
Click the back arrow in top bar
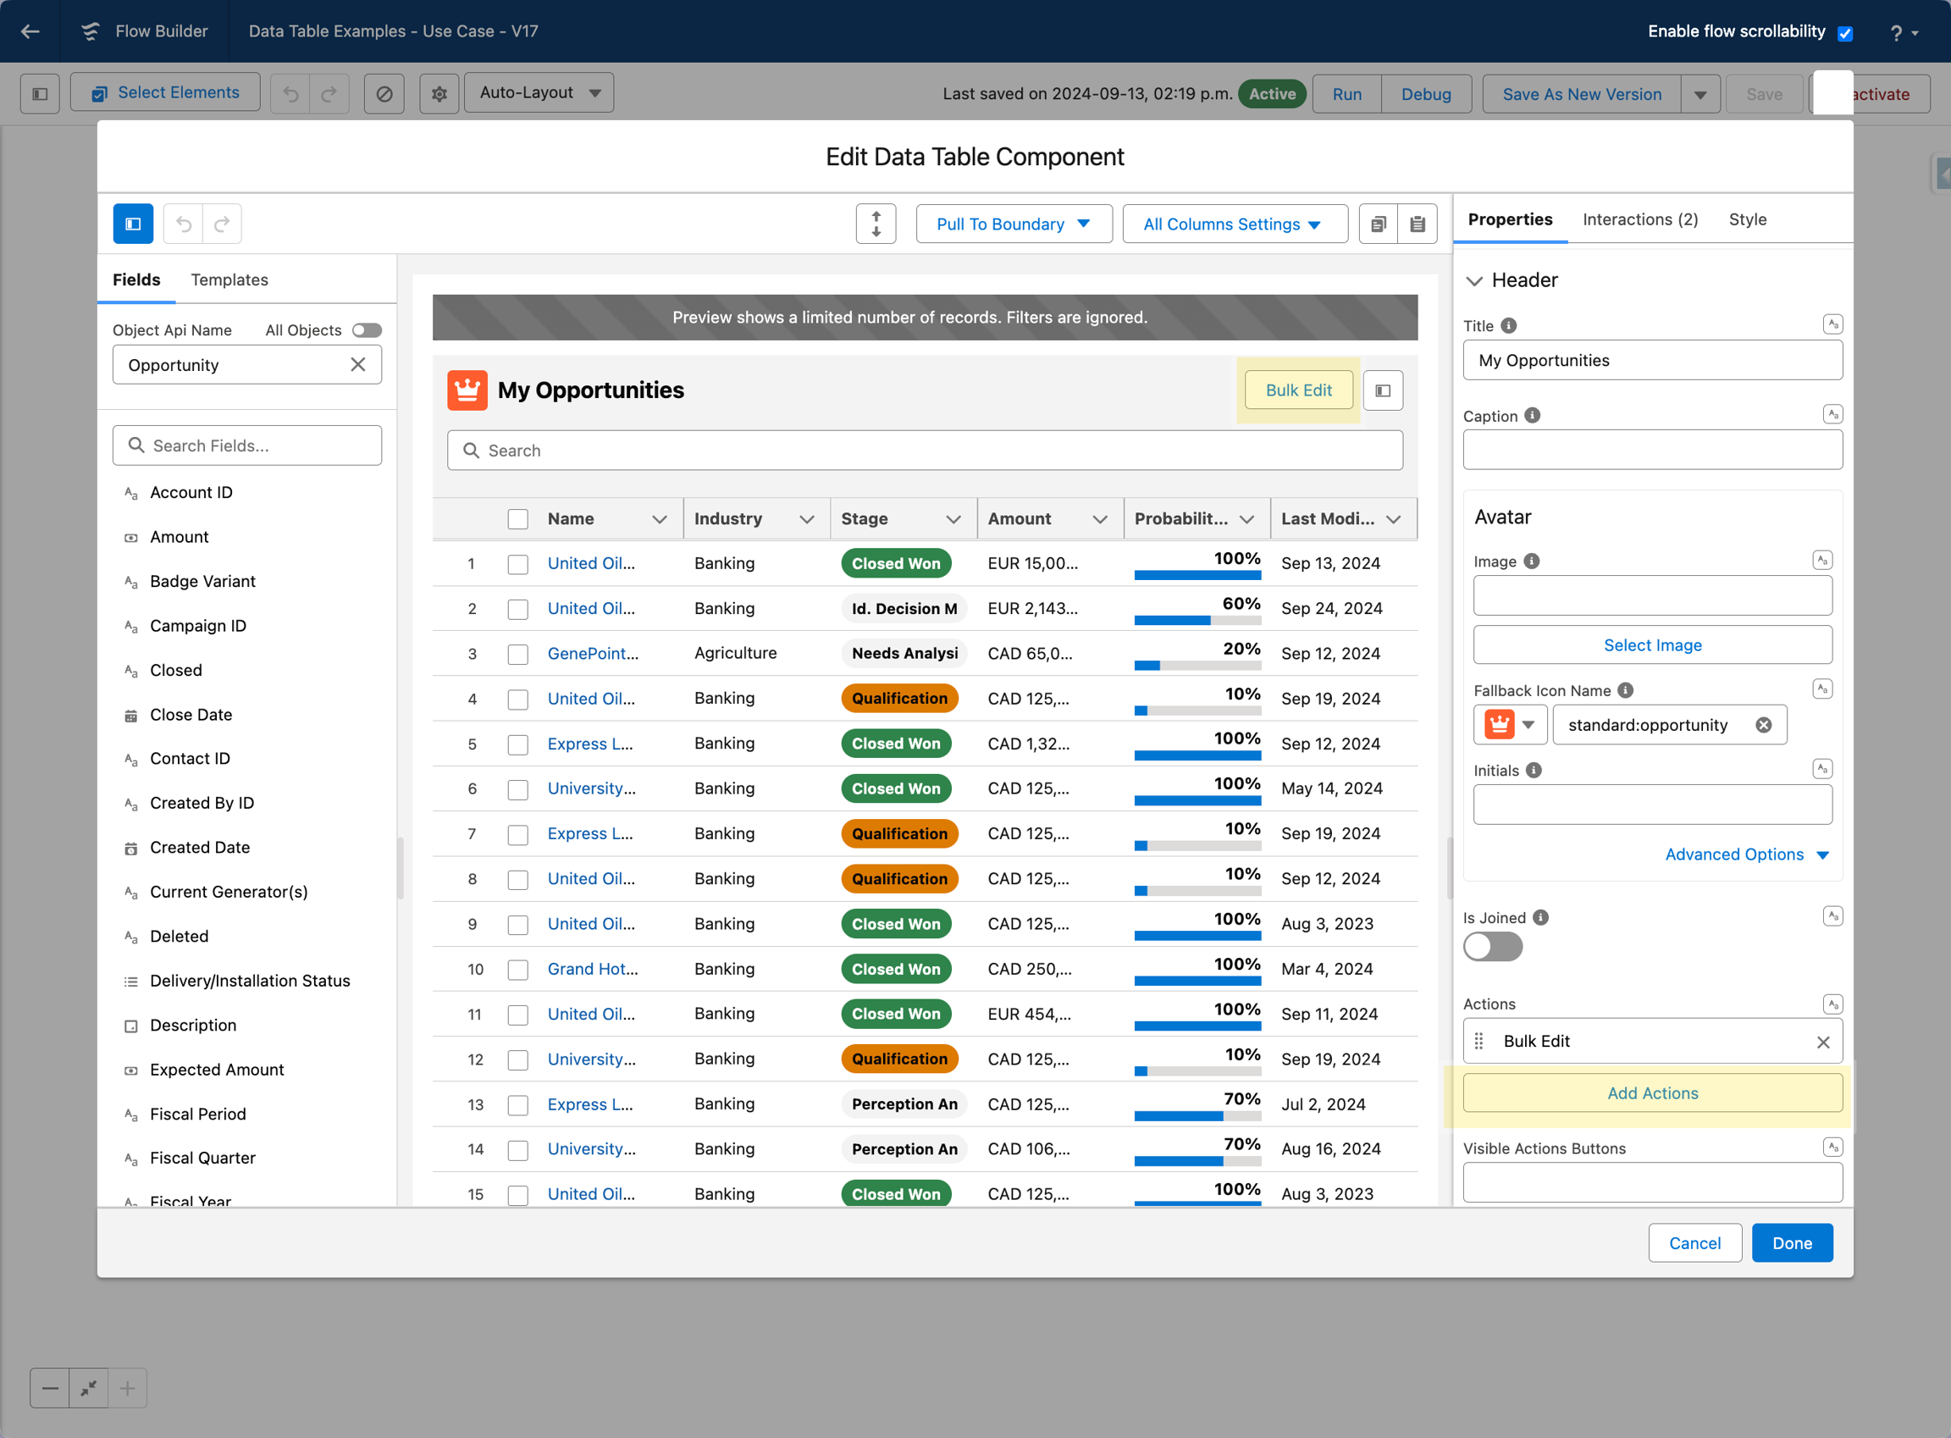pos(30,31)
